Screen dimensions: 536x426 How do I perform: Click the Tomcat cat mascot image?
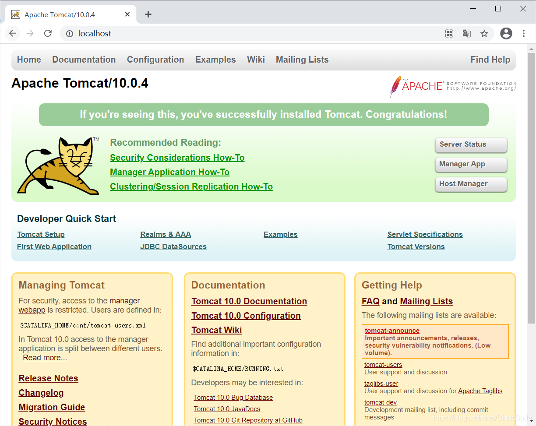(59, 165)
